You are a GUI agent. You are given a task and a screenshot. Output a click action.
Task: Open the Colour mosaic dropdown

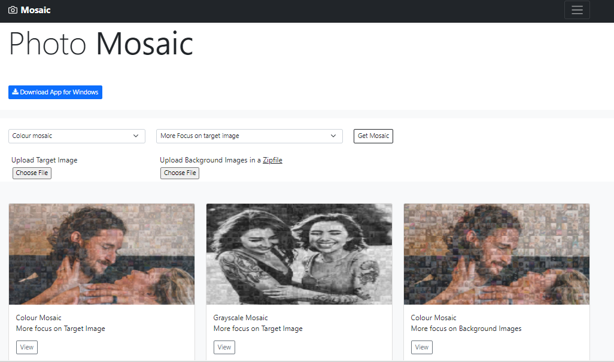click(77, 136)
